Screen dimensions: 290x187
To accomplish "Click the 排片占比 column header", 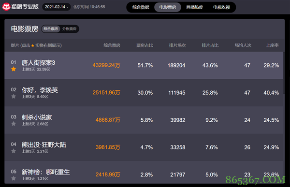I will 210,45.
